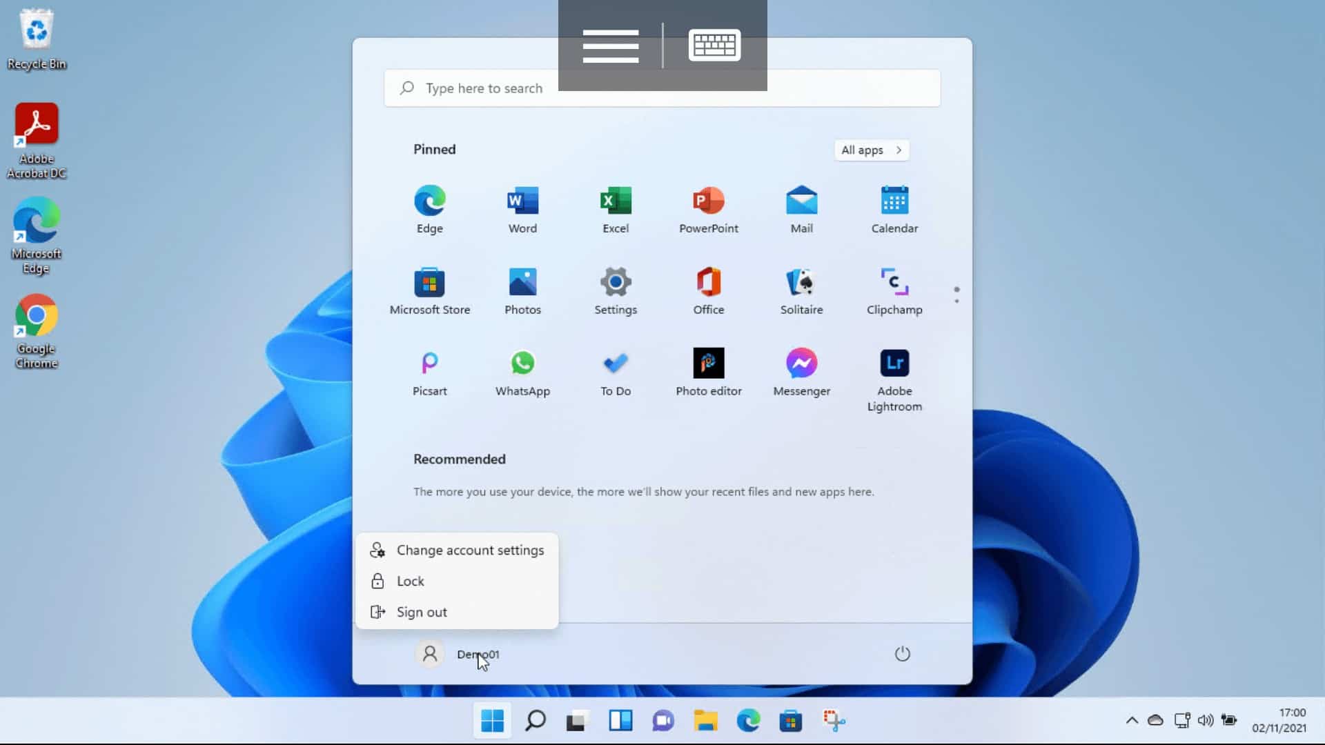
Task: Select Sign out in account menu
Action: pos(457,612)
